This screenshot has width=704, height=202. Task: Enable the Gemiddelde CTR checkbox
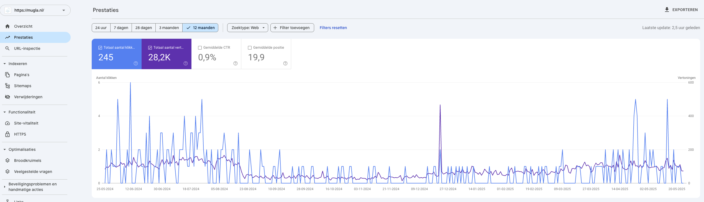tap(200, 48)
